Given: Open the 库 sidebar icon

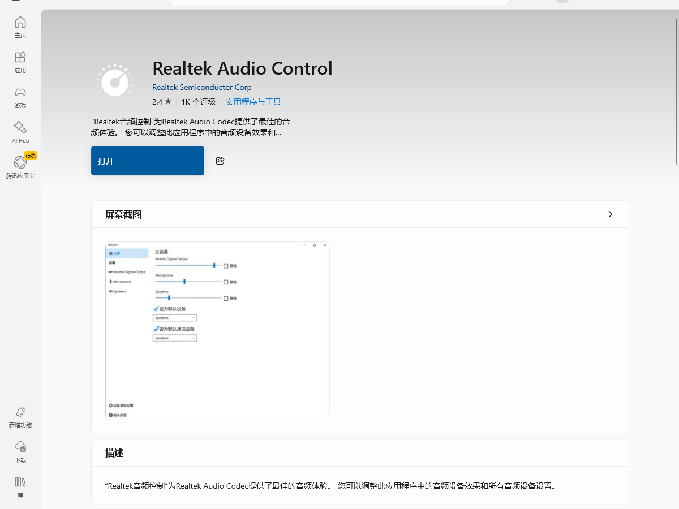Looking at the screenshot, I should pos(20,486).
